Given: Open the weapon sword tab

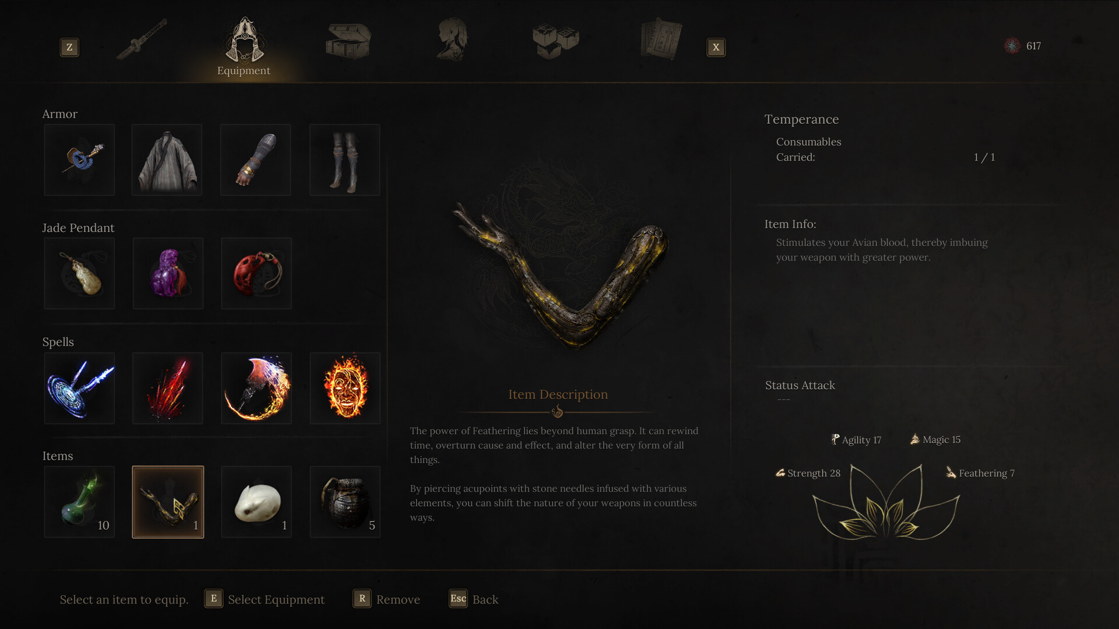Looking at the screenshot, I should click(141, 40).
